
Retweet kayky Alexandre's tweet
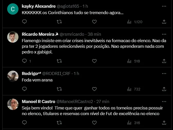coord(59,22)
